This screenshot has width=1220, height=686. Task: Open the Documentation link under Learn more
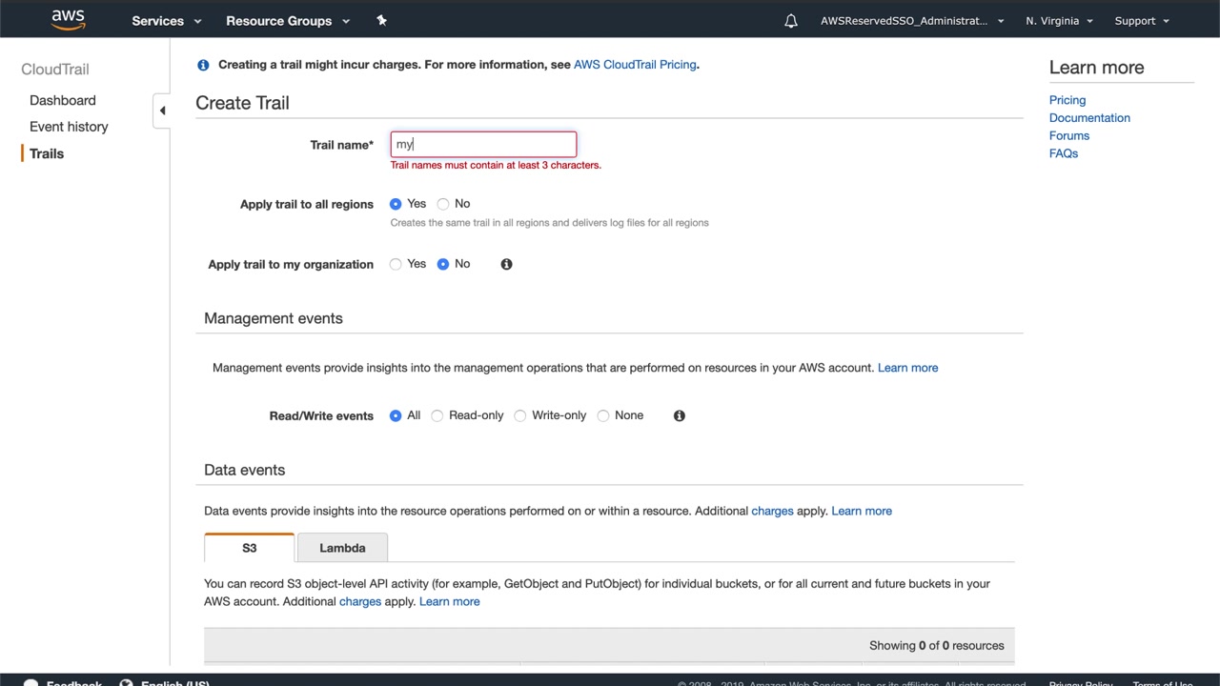pos(1089,118)
